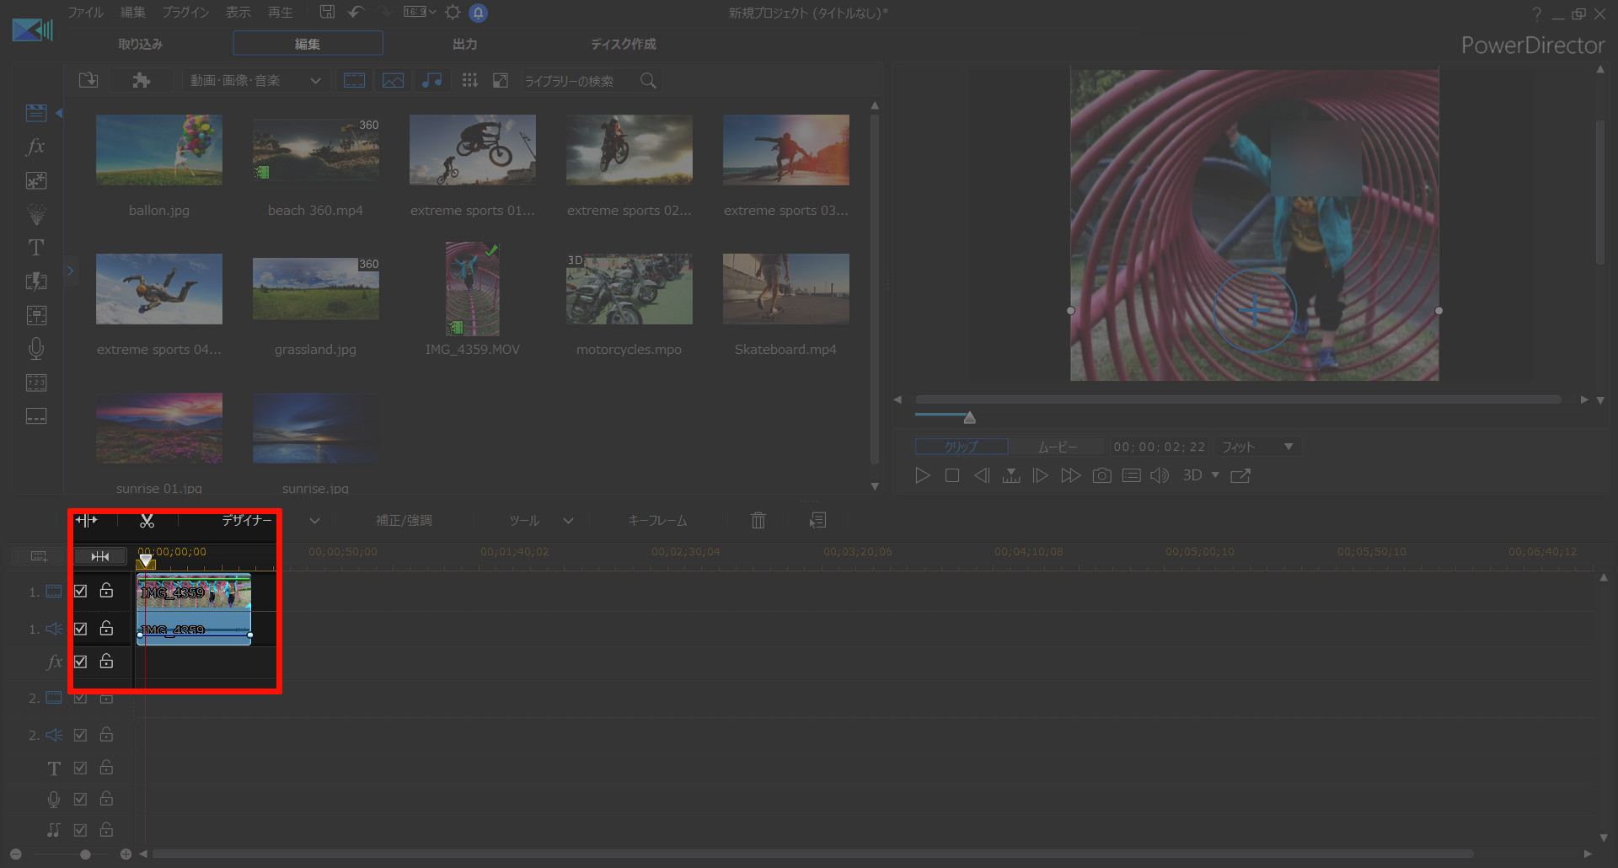The width and height of the screenshot is (1618, 868).
Task: Uncheck video track 1 enable checkbox
Action: (80, 591)
